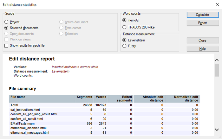Choose Fuzzy distance measurement

[124, 46]
